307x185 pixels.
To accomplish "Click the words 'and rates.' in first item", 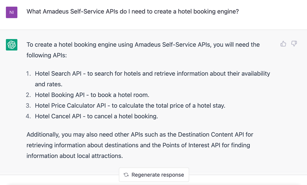I will click(x=49, y=84).
